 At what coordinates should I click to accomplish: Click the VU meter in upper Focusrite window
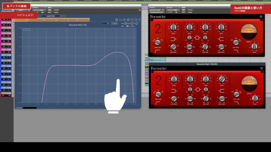click(x=249, y=32)
